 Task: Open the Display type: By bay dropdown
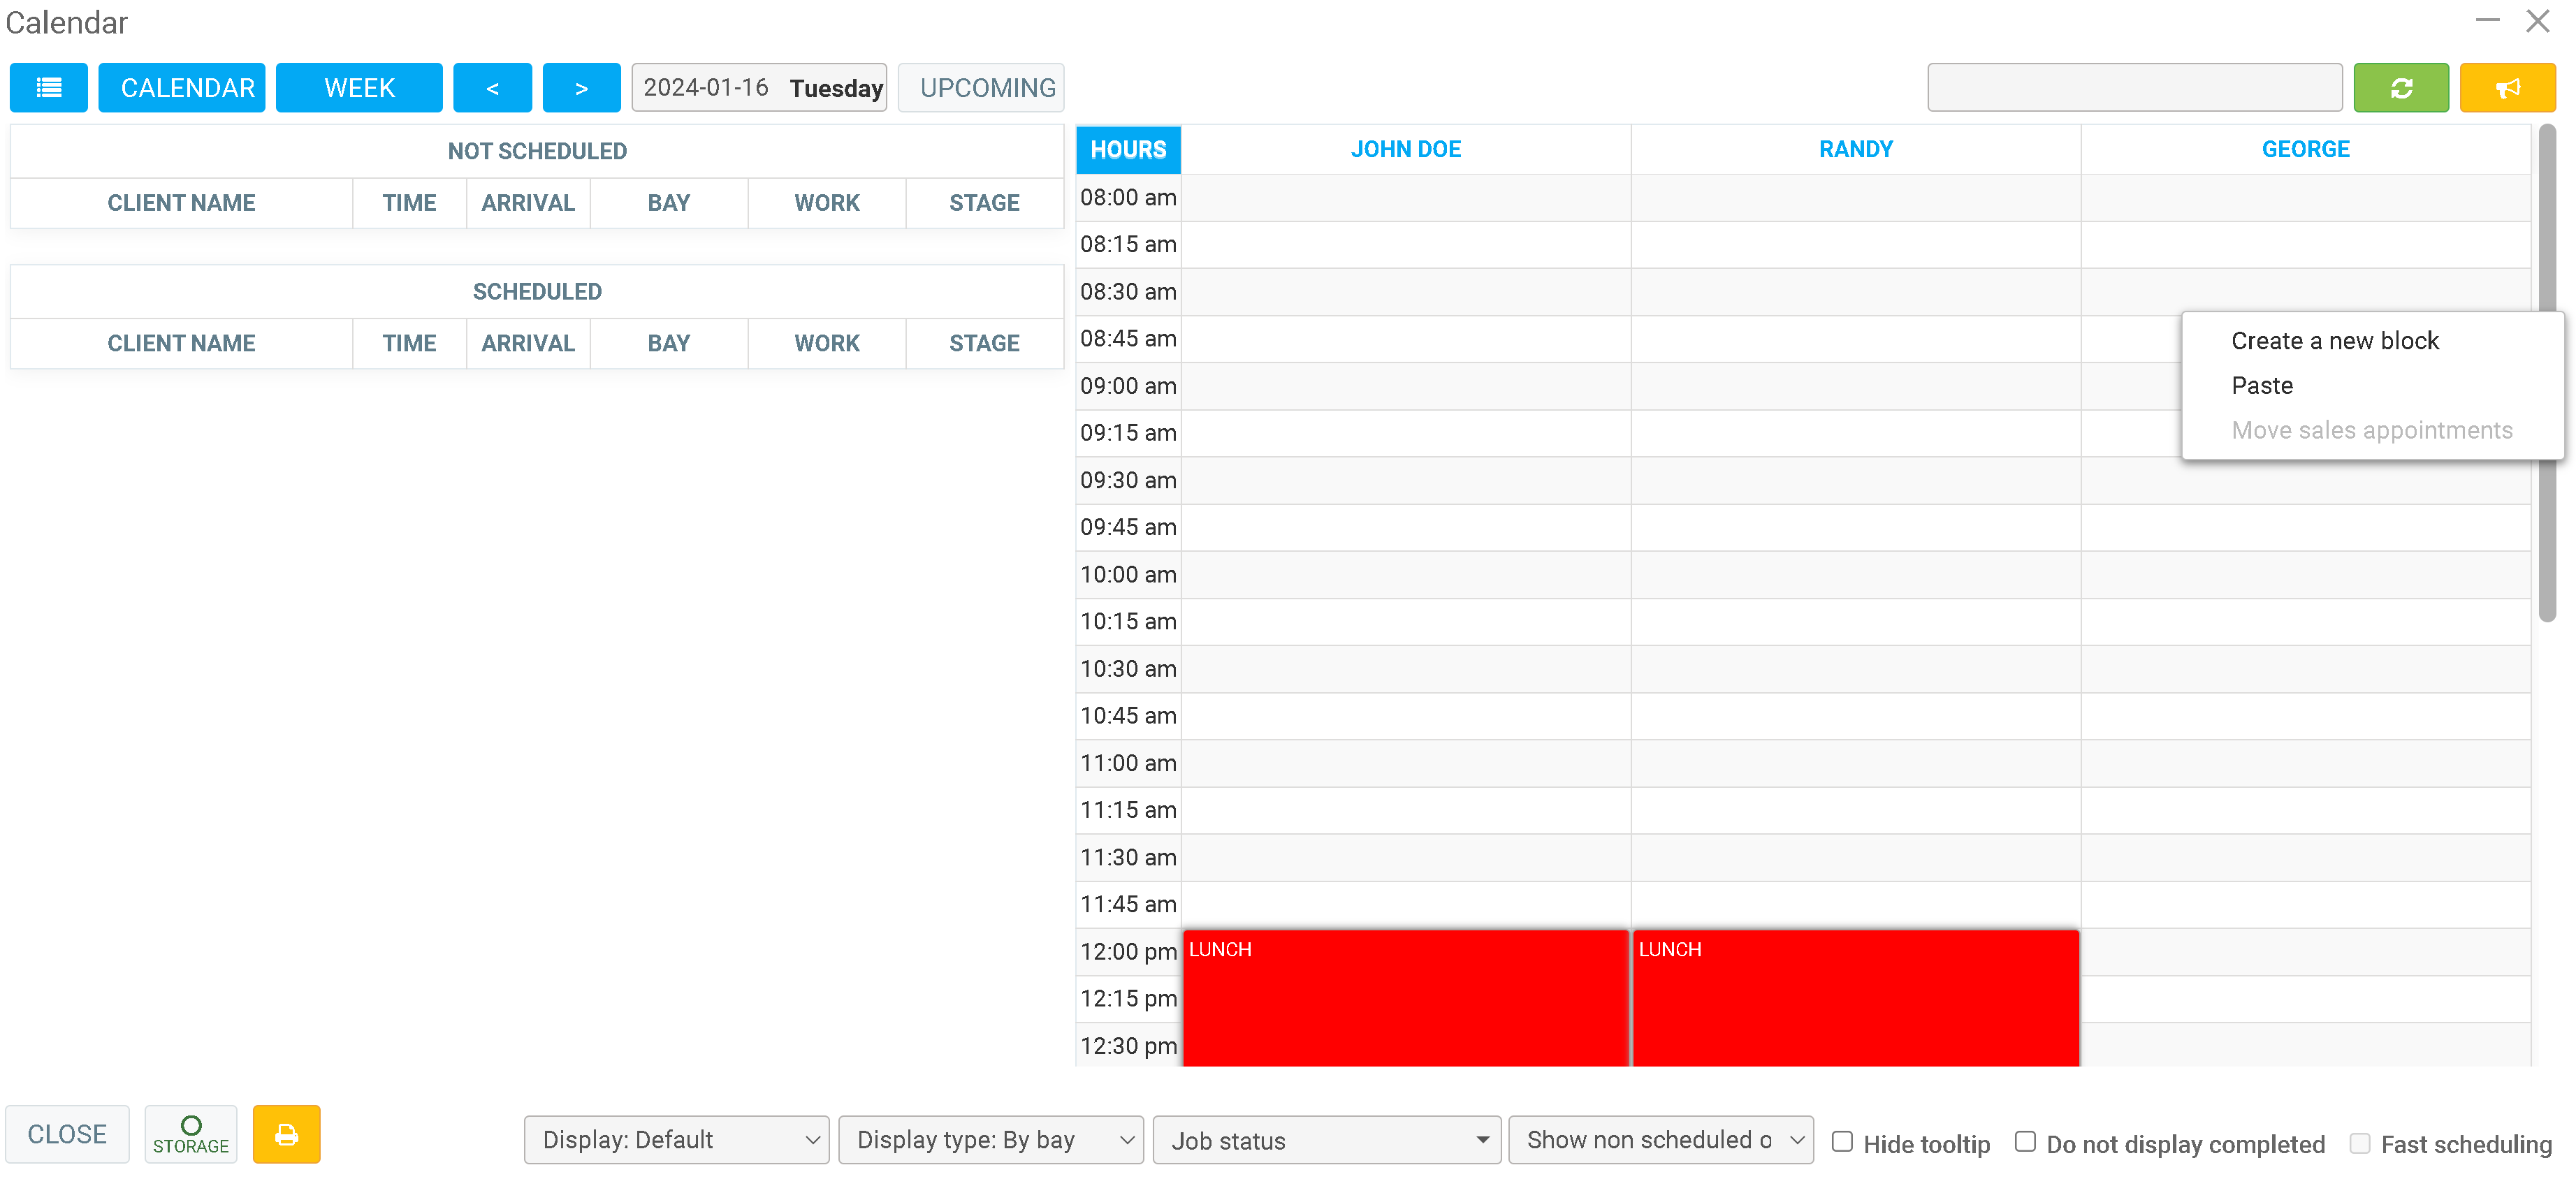990,1139
